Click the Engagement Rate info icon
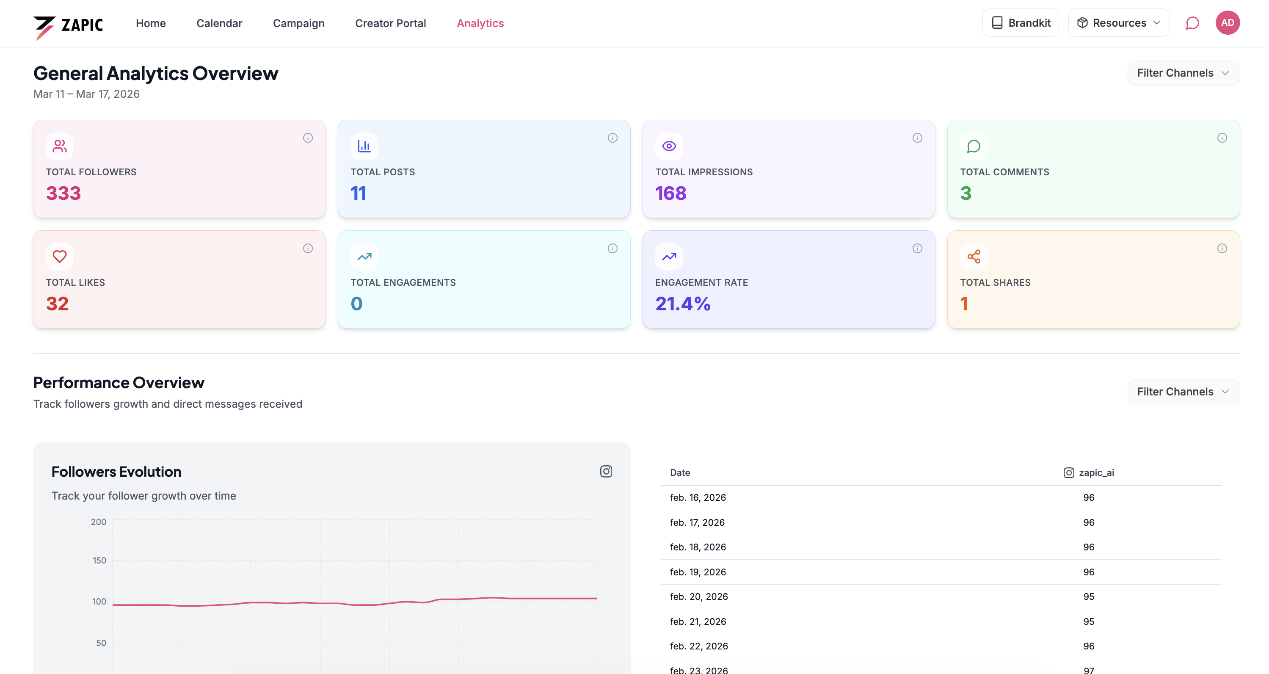This screenshot has width=1269, height=674. coord(917,249)
